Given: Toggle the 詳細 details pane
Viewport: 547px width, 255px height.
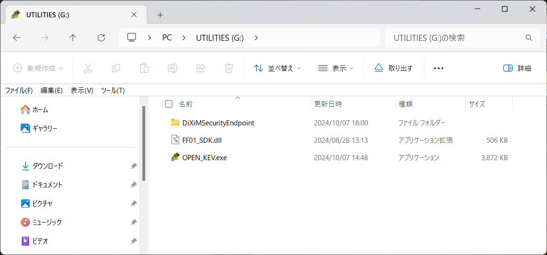Looking at the screenshot, I should click(517, 69).
